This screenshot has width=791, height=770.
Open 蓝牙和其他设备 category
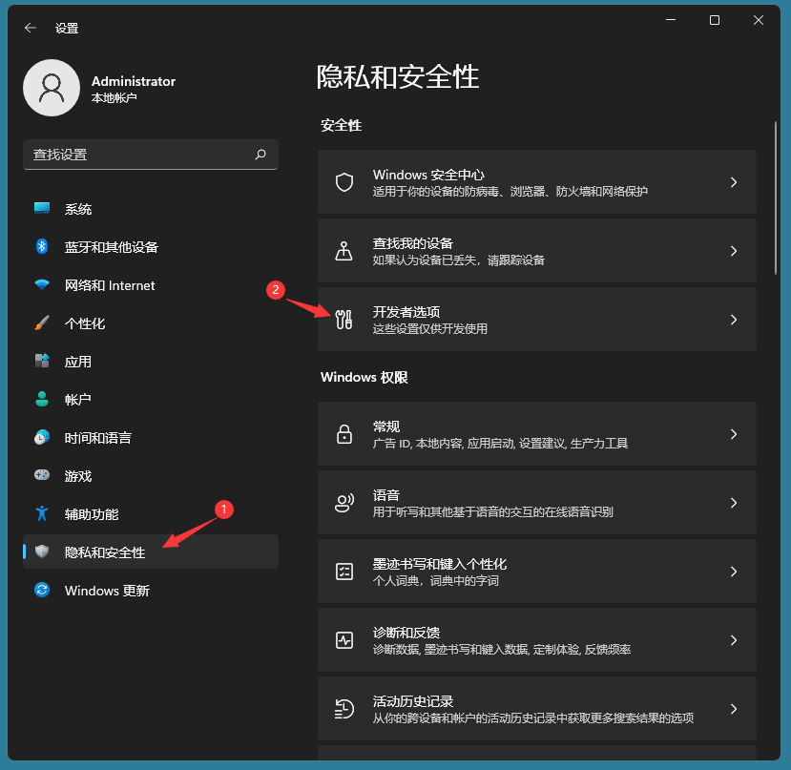(151, 247)
